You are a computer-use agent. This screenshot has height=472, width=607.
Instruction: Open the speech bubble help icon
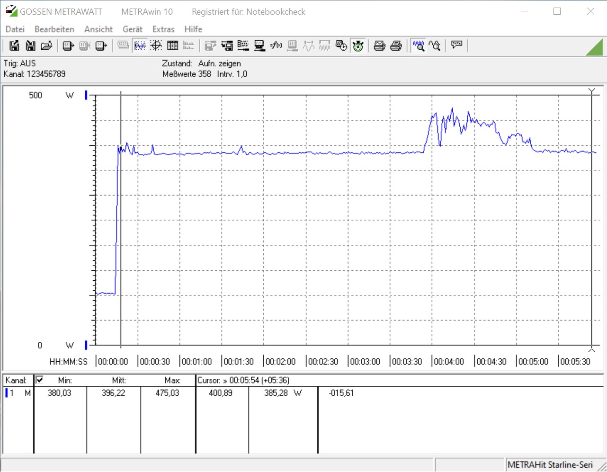click(x=456, y=45)
